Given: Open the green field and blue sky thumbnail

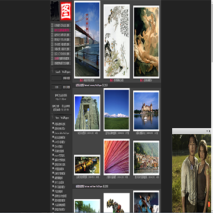Looking at the screenshot, I should [117, 109].
